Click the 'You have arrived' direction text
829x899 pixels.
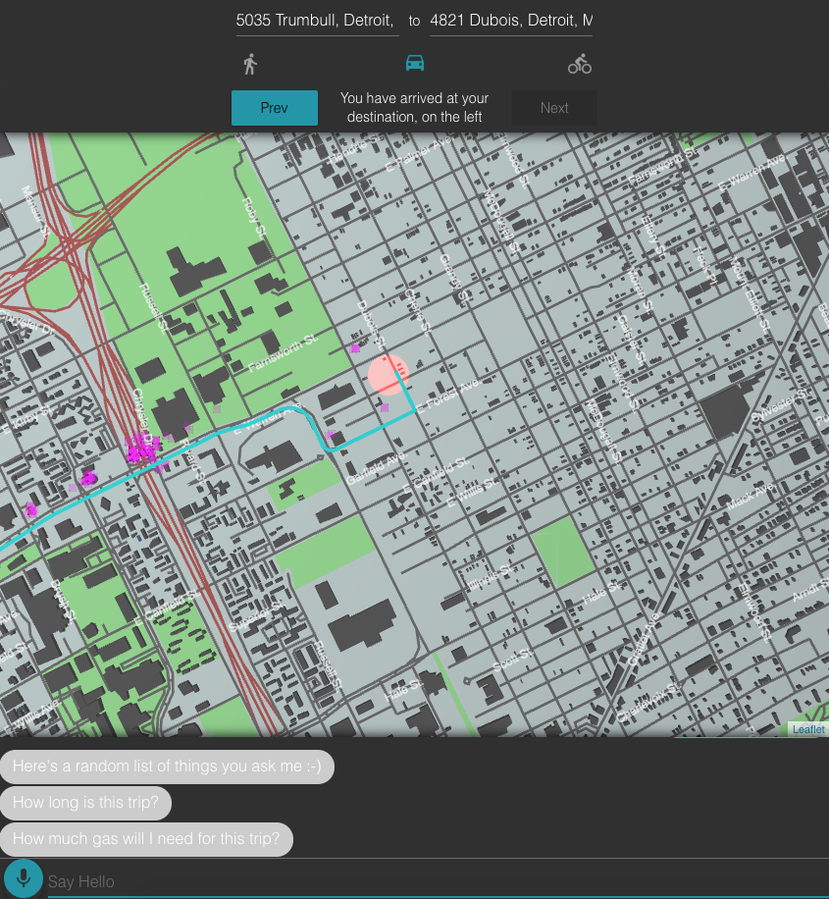tap(414, 107)
